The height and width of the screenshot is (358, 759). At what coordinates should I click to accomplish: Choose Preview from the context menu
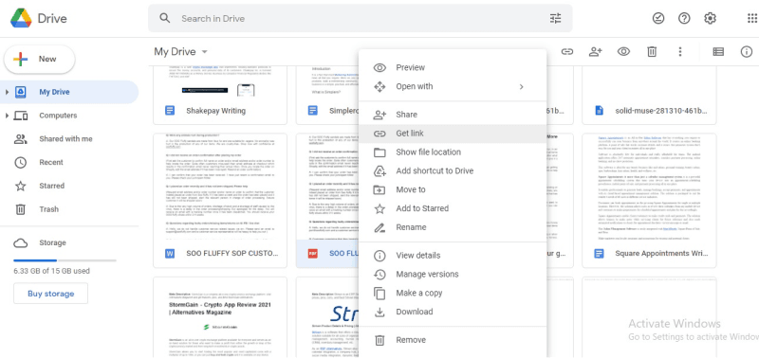(453, 67)
